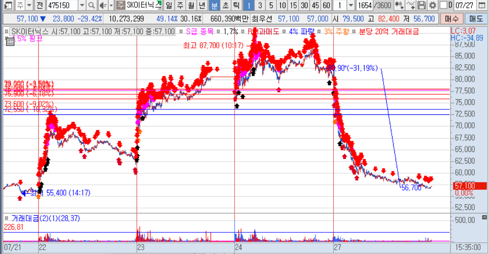The width and height of the screenshot is (489, 254).
Task: Click the date field 07/27
Action: 465,5
